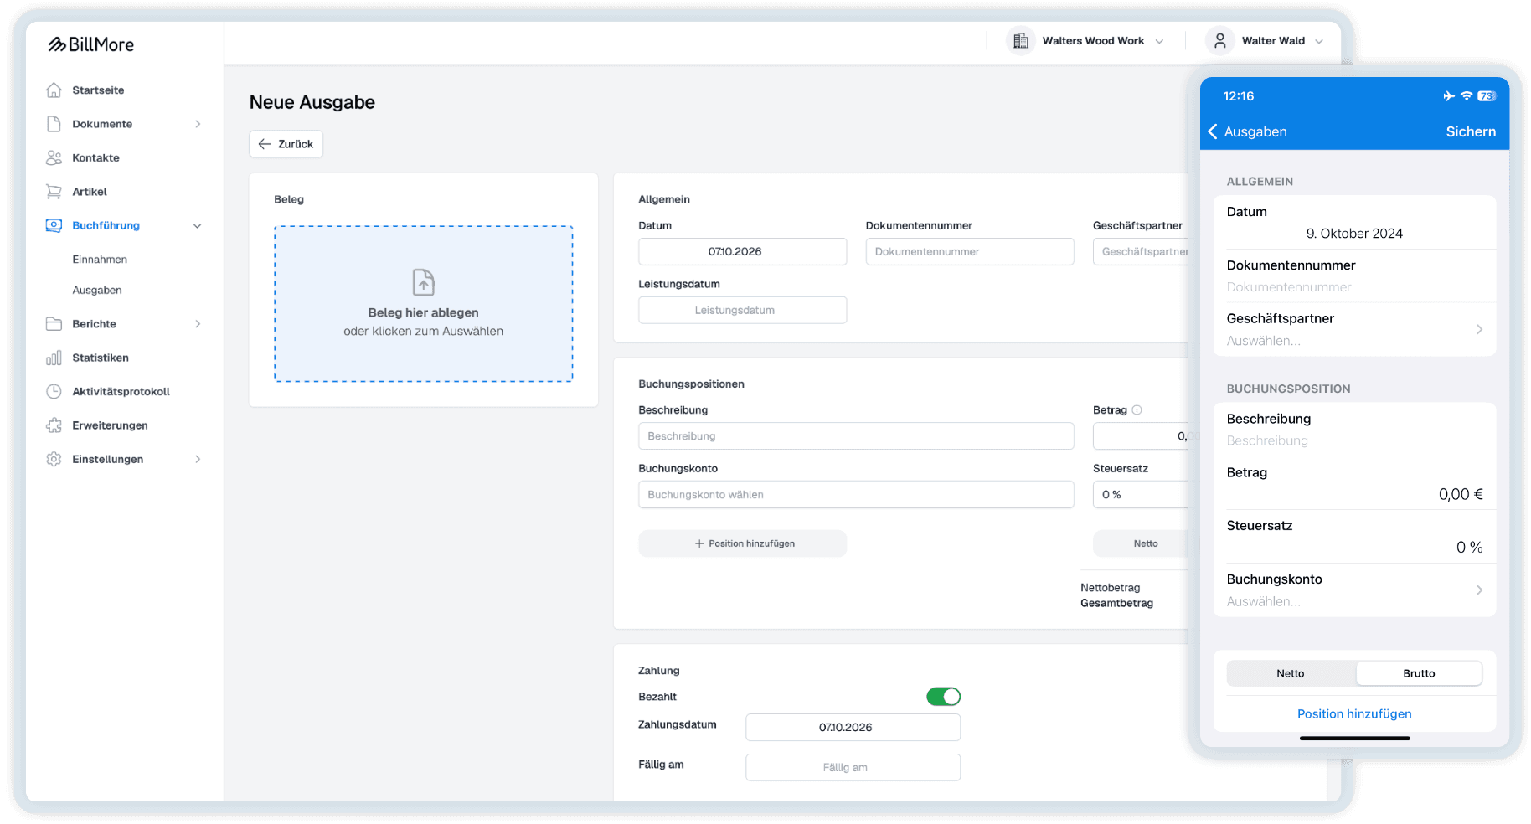Image resolution: width=1531 pixels, height=824 pixels.
Task: Tap Sichern on the phone screen
Action: tap(1471, 131)
